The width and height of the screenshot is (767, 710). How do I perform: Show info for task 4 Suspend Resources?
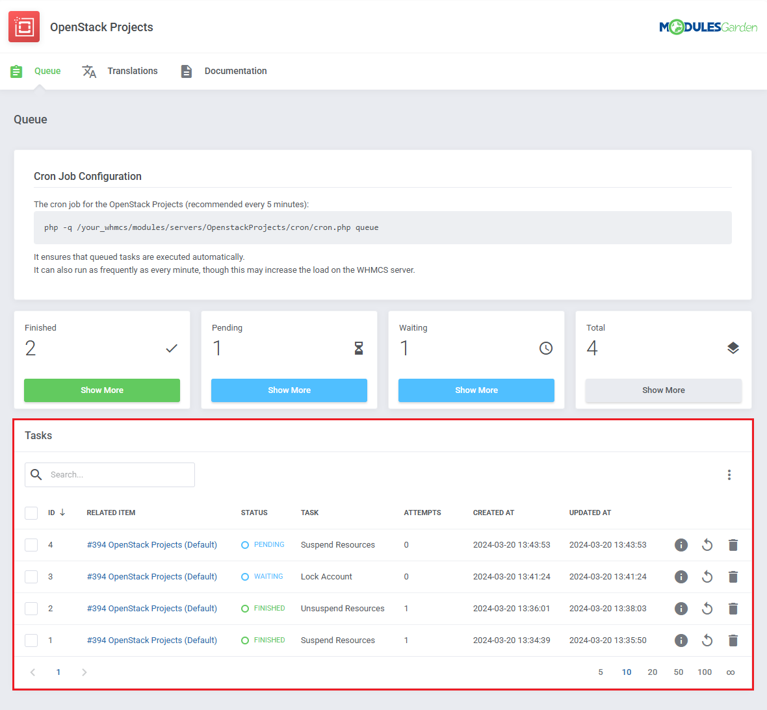coord(681,545)
